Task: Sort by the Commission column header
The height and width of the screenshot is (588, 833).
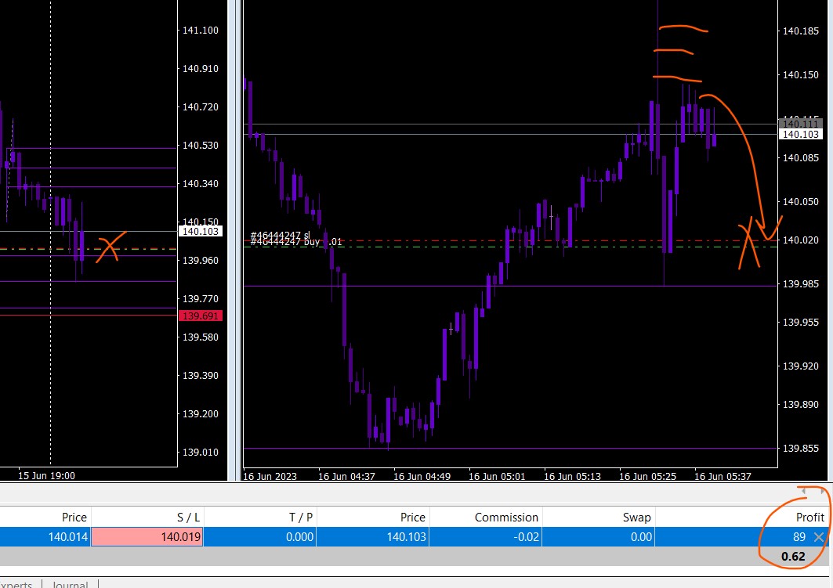Action: tap(506, 517)
